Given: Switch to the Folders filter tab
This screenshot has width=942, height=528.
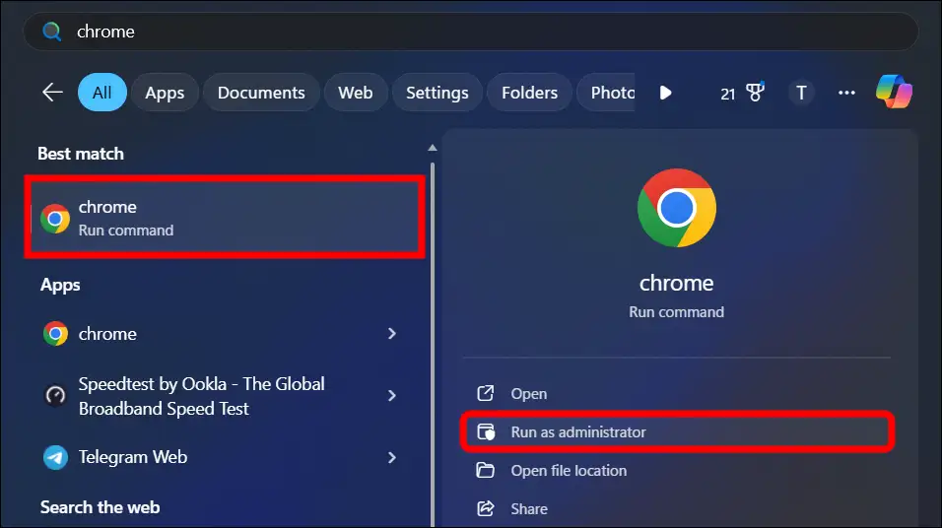Looking at the screenshot, I should coord(530,93).
